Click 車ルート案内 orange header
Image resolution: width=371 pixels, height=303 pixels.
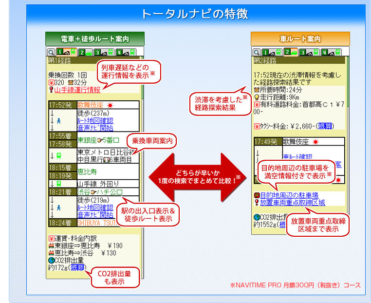[x=300, y=38]
